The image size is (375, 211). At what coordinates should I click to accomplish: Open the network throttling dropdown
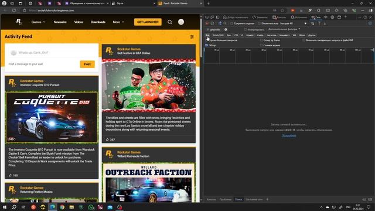294,23
